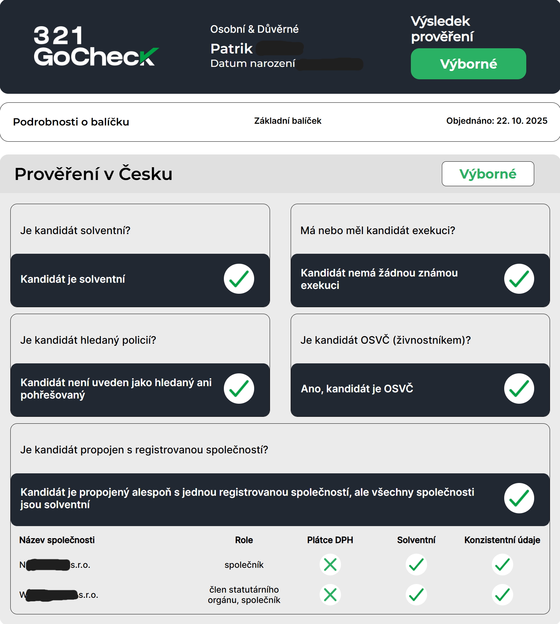Click the Konzistentní údaje column header

coord(502,540)
